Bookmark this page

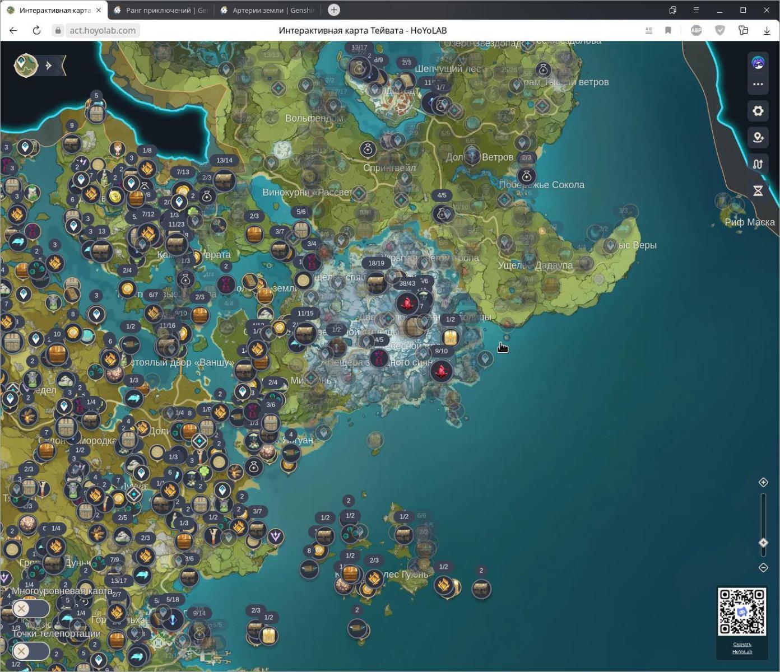(x=668, y=30)
